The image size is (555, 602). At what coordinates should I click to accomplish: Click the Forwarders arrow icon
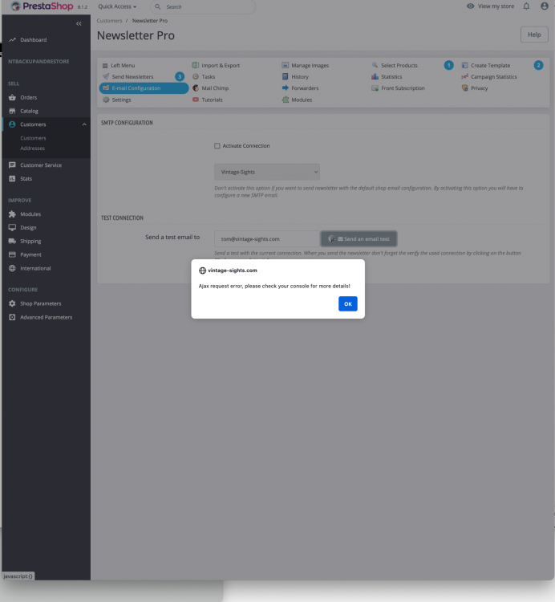(x=285, y=88)
